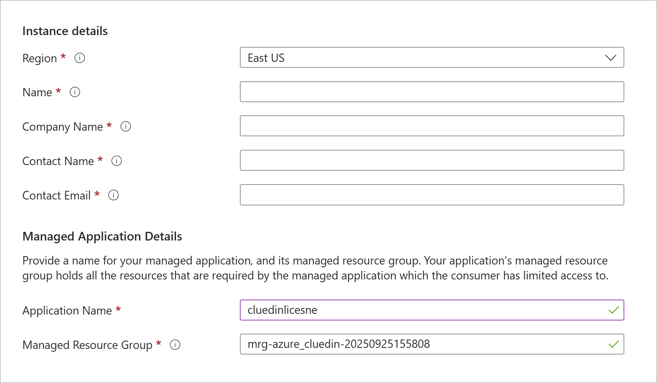Select the Contact Name input field
This screenshot has height=383, width=657.
point(432,160)
